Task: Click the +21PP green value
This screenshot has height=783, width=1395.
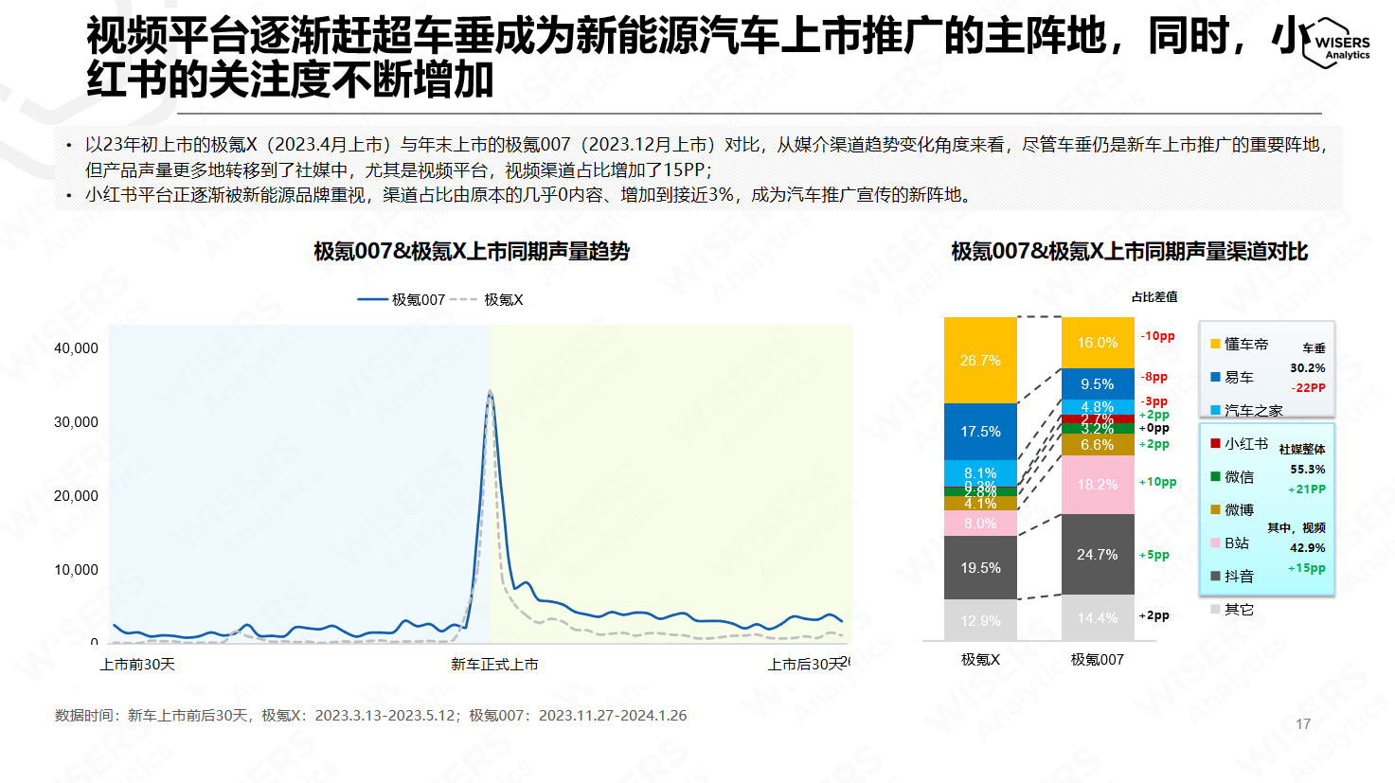Action: [x=1307, y=489]
